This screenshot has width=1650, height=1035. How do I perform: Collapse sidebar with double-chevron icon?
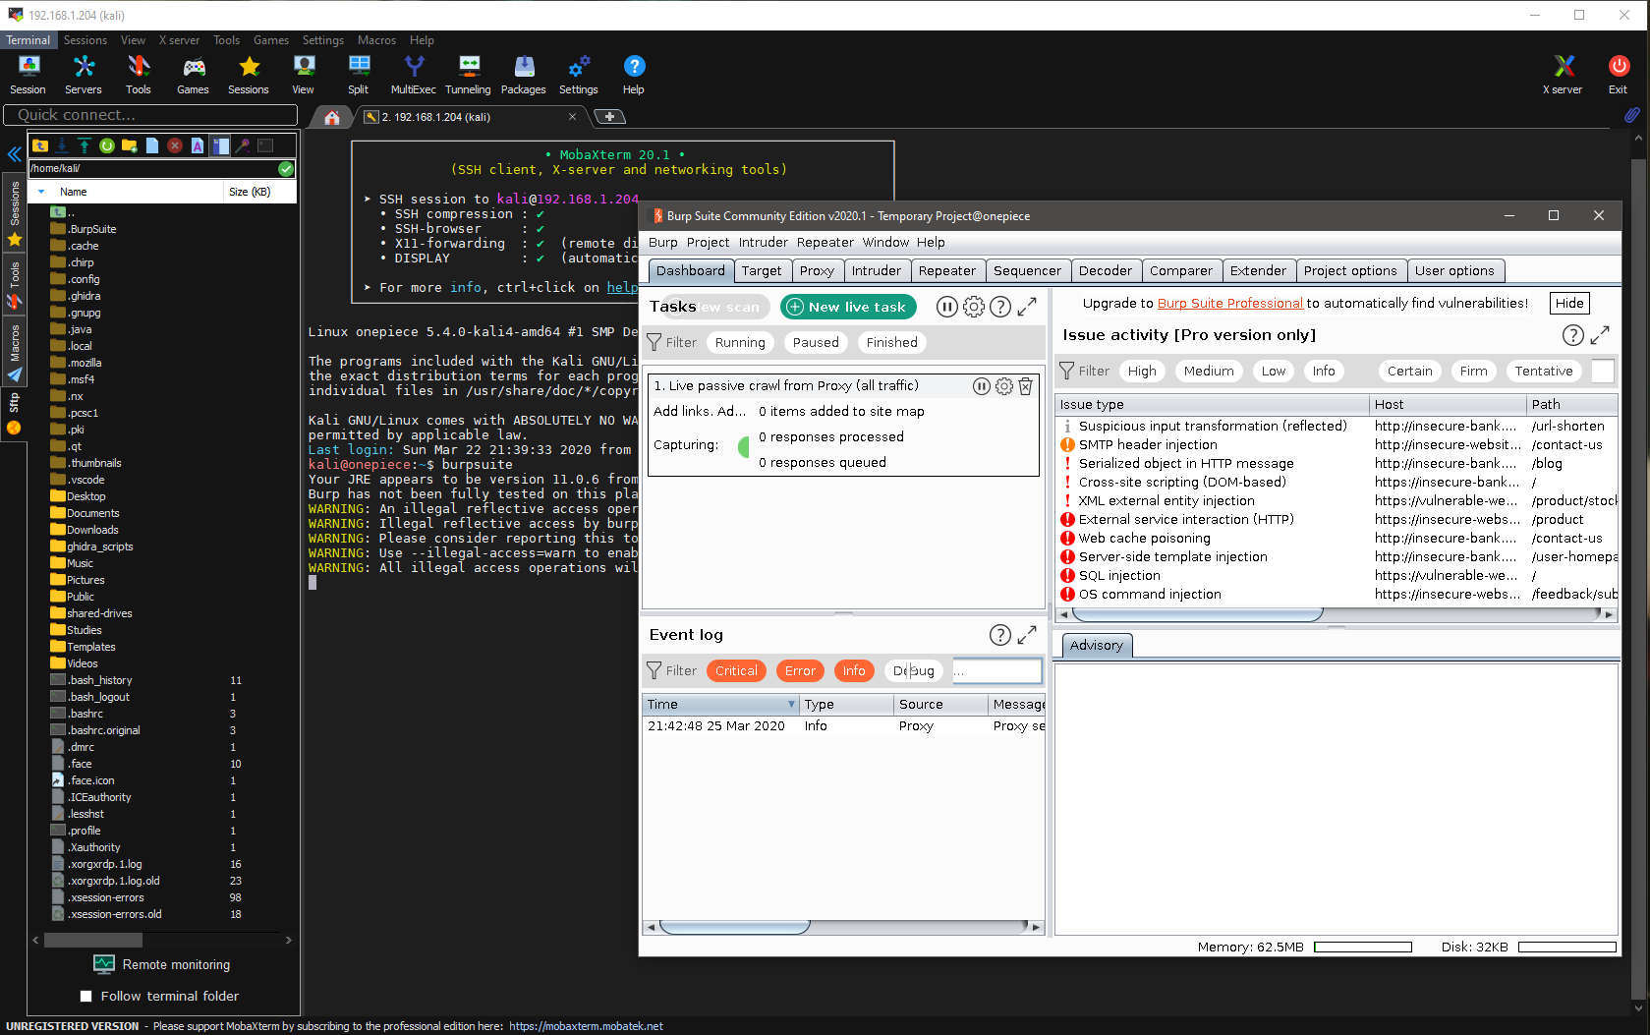click(x=14, y=154)
